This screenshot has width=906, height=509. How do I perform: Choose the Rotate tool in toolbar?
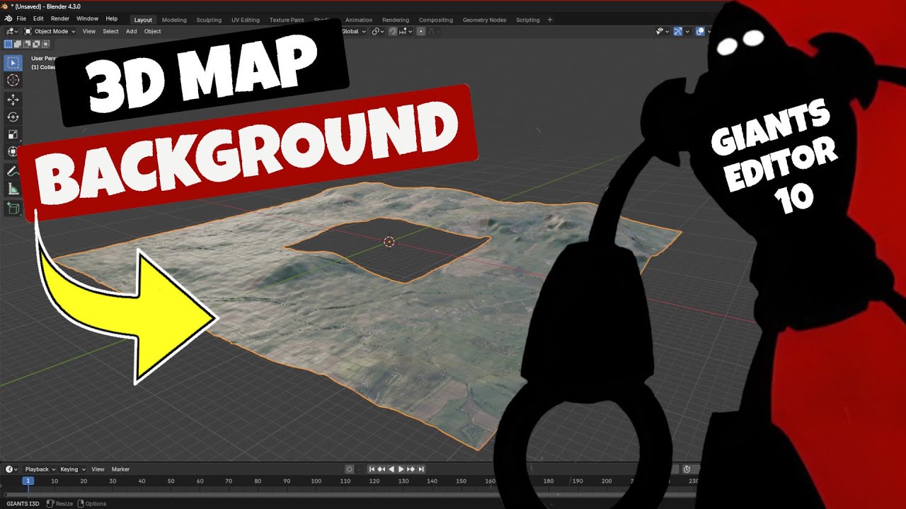(13, 117)
